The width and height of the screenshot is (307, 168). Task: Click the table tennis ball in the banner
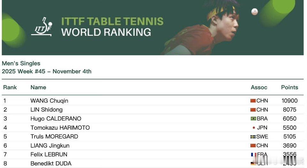coord(255,12)
